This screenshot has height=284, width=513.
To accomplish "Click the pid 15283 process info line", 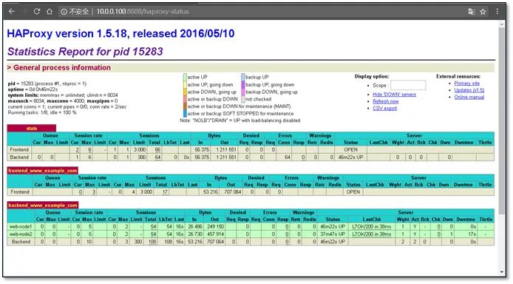I will [47, 84].
